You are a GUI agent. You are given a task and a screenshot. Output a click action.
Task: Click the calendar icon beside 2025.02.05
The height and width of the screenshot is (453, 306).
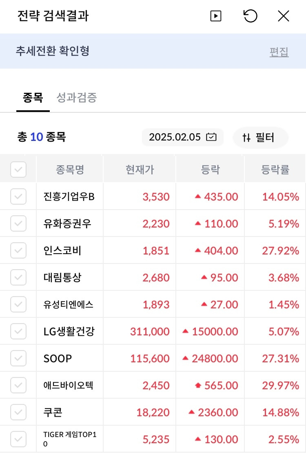[211, 137]
